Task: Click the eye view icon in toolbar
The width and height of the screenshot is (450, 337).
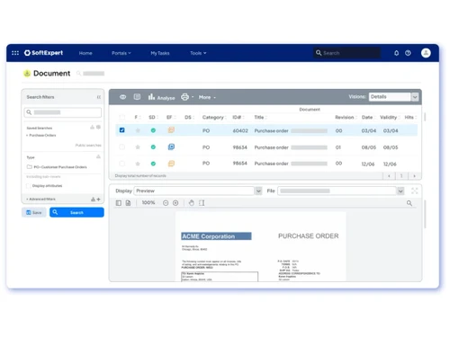Action: point(122,97)
